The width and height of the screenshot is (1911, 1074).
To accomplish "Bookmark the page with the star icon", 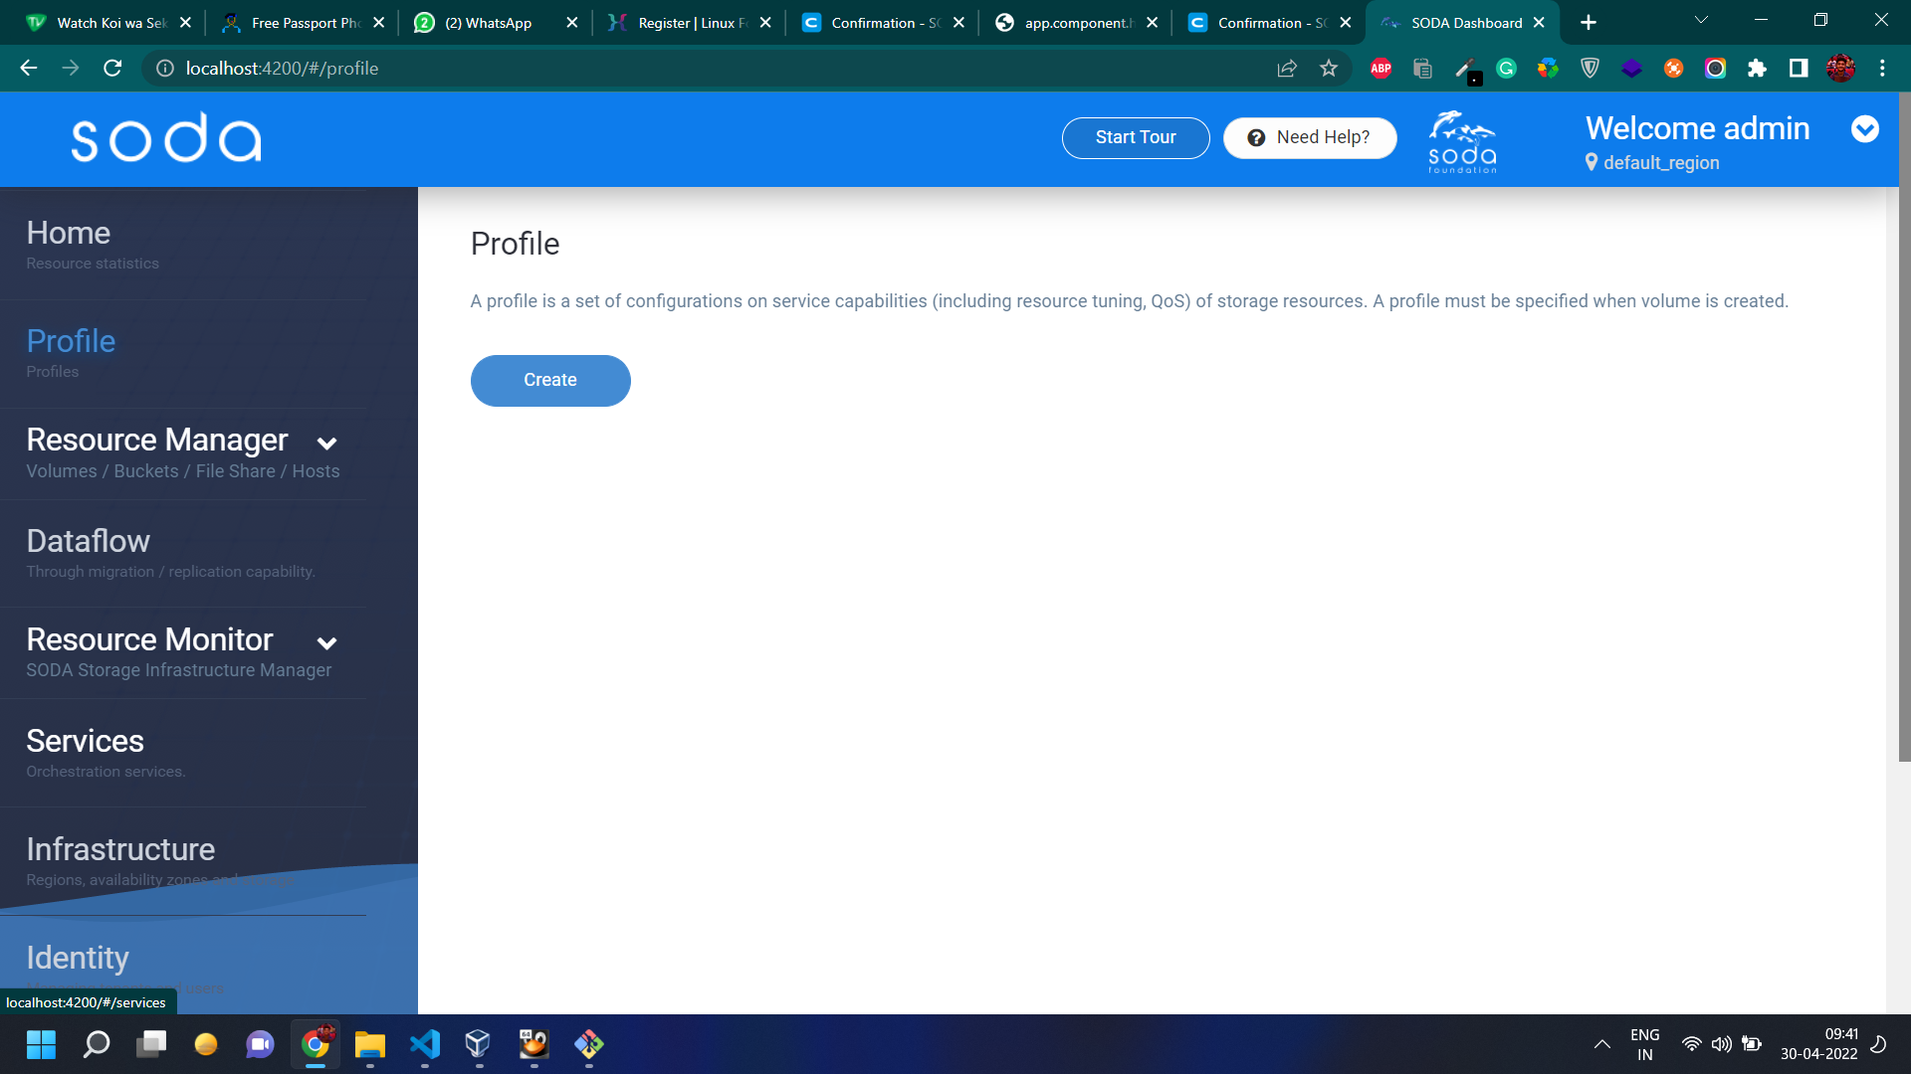I will click(x=1329, y=68).
